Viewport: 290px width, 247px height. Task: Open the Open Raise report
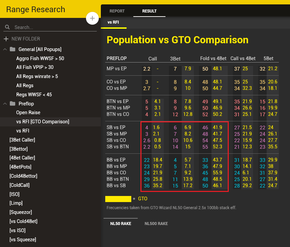28,113
